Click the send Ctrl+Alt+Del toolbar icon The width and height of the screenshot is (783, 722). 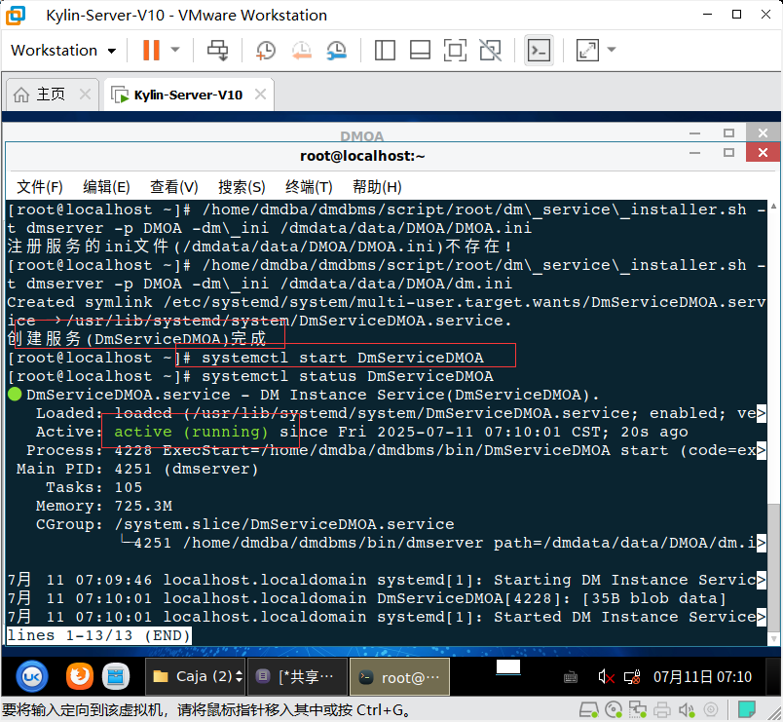tap(218, 50)
